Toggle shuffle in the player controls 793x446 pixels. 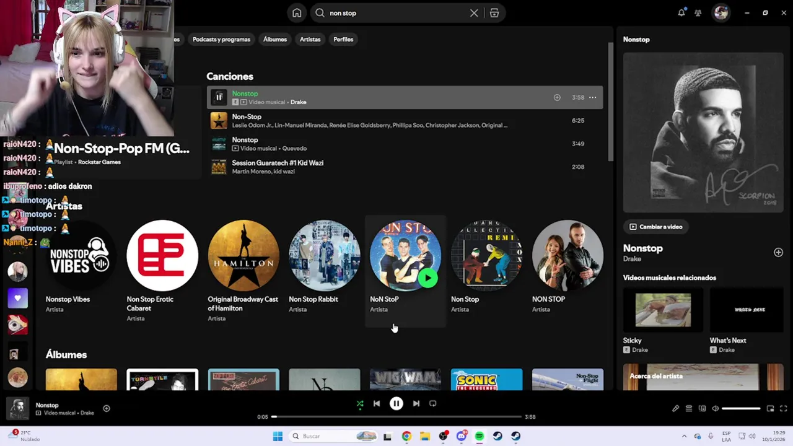click(x=359, y=404)
